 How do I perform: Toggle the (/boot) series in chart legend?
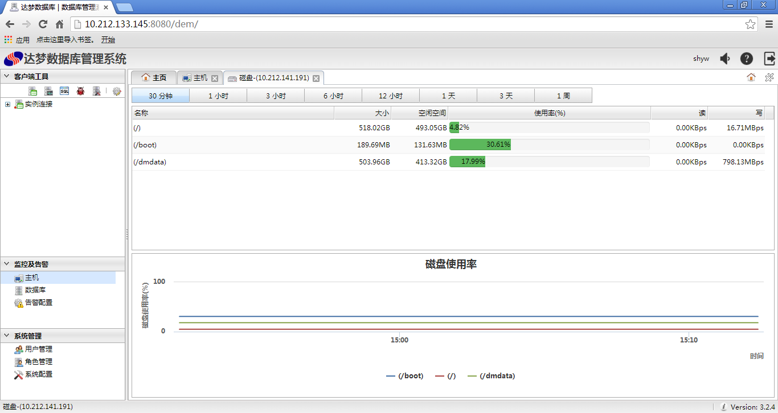tap(405, 375)
